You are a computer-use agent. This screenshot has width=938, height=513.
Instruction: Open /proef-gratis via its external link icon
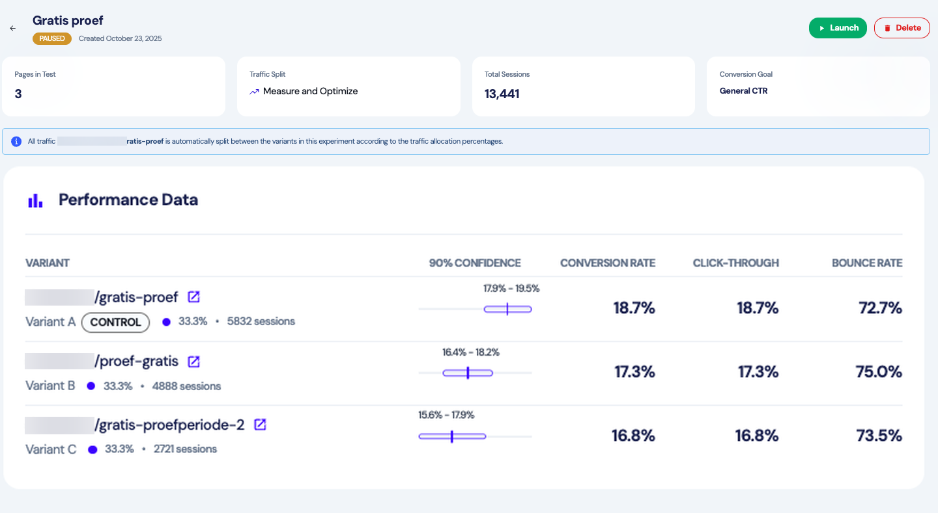[193, 361]
